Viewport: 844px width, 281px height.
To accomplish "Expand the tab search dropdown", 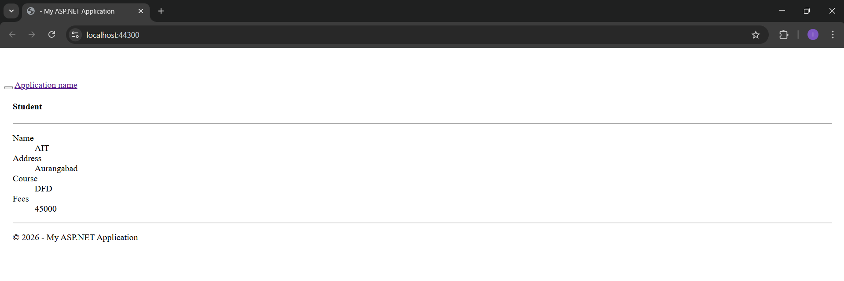I will click(x=11, y=11).
